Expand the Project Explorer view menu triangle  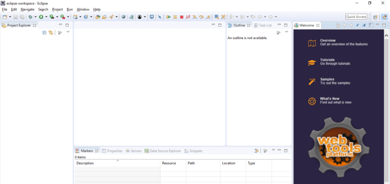point(68,32)
